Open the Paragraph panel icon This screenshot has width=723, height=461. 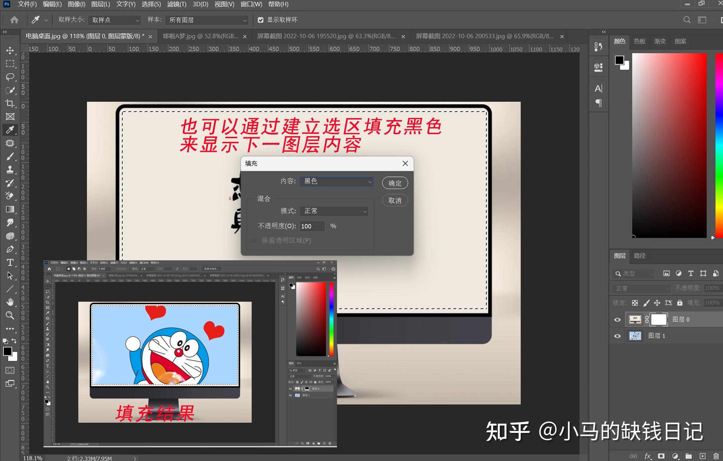[x=598, y=103]
